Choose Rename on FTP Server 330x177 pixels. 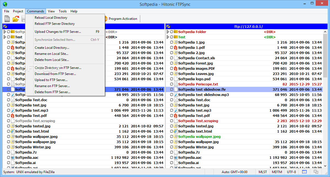coord(65,86)
